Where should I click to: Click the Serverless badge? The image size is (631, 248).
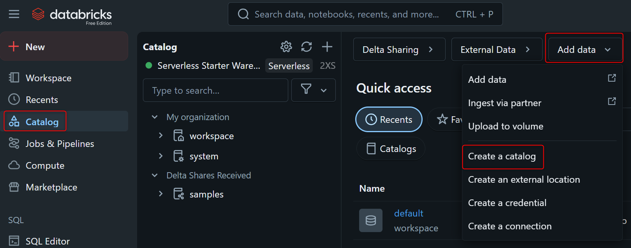point(289,66)
